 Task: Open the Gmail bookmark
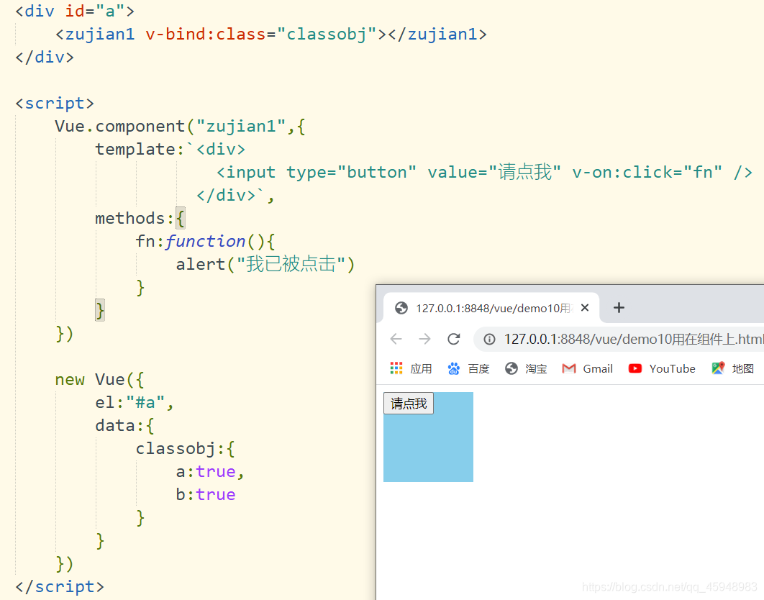598,369
